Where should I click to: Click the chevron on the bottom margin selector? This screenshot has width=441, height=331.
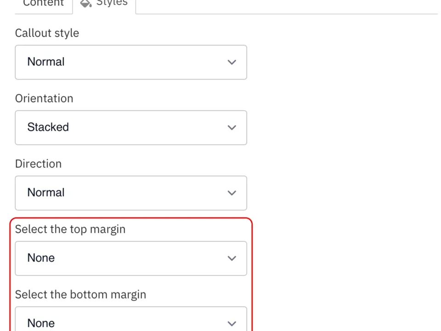tap(232, 323)
